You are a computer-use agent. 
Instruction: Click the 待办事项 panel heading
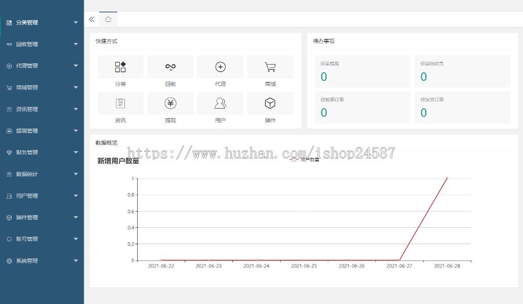click(x=324, y=41)
